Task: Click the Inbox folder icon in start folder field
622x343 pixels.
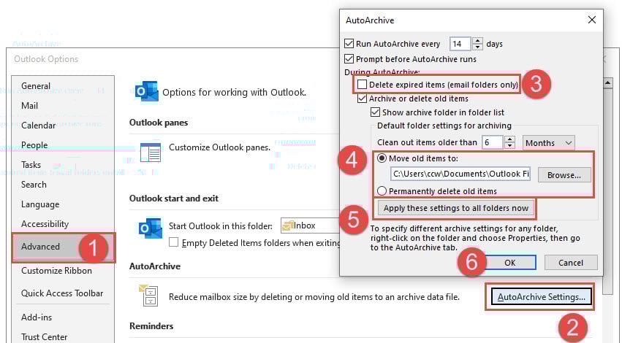Action: [x=287, y=226]
